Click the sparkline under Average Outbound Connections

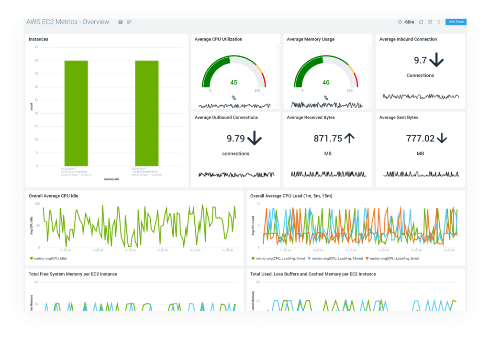point(235,175)
